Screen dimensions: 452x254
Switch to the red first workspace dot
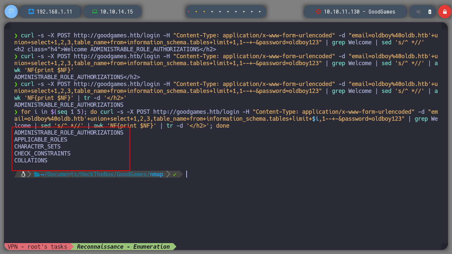(188, 12)
